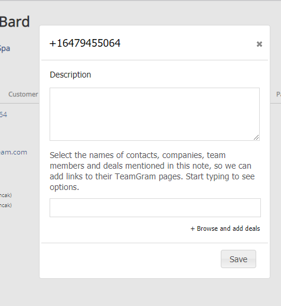The width and height of the screenshot is (281, 306).
Task: Select the first entry ending in ncak)
Action: pyautogui.click(x=6, y=195)
